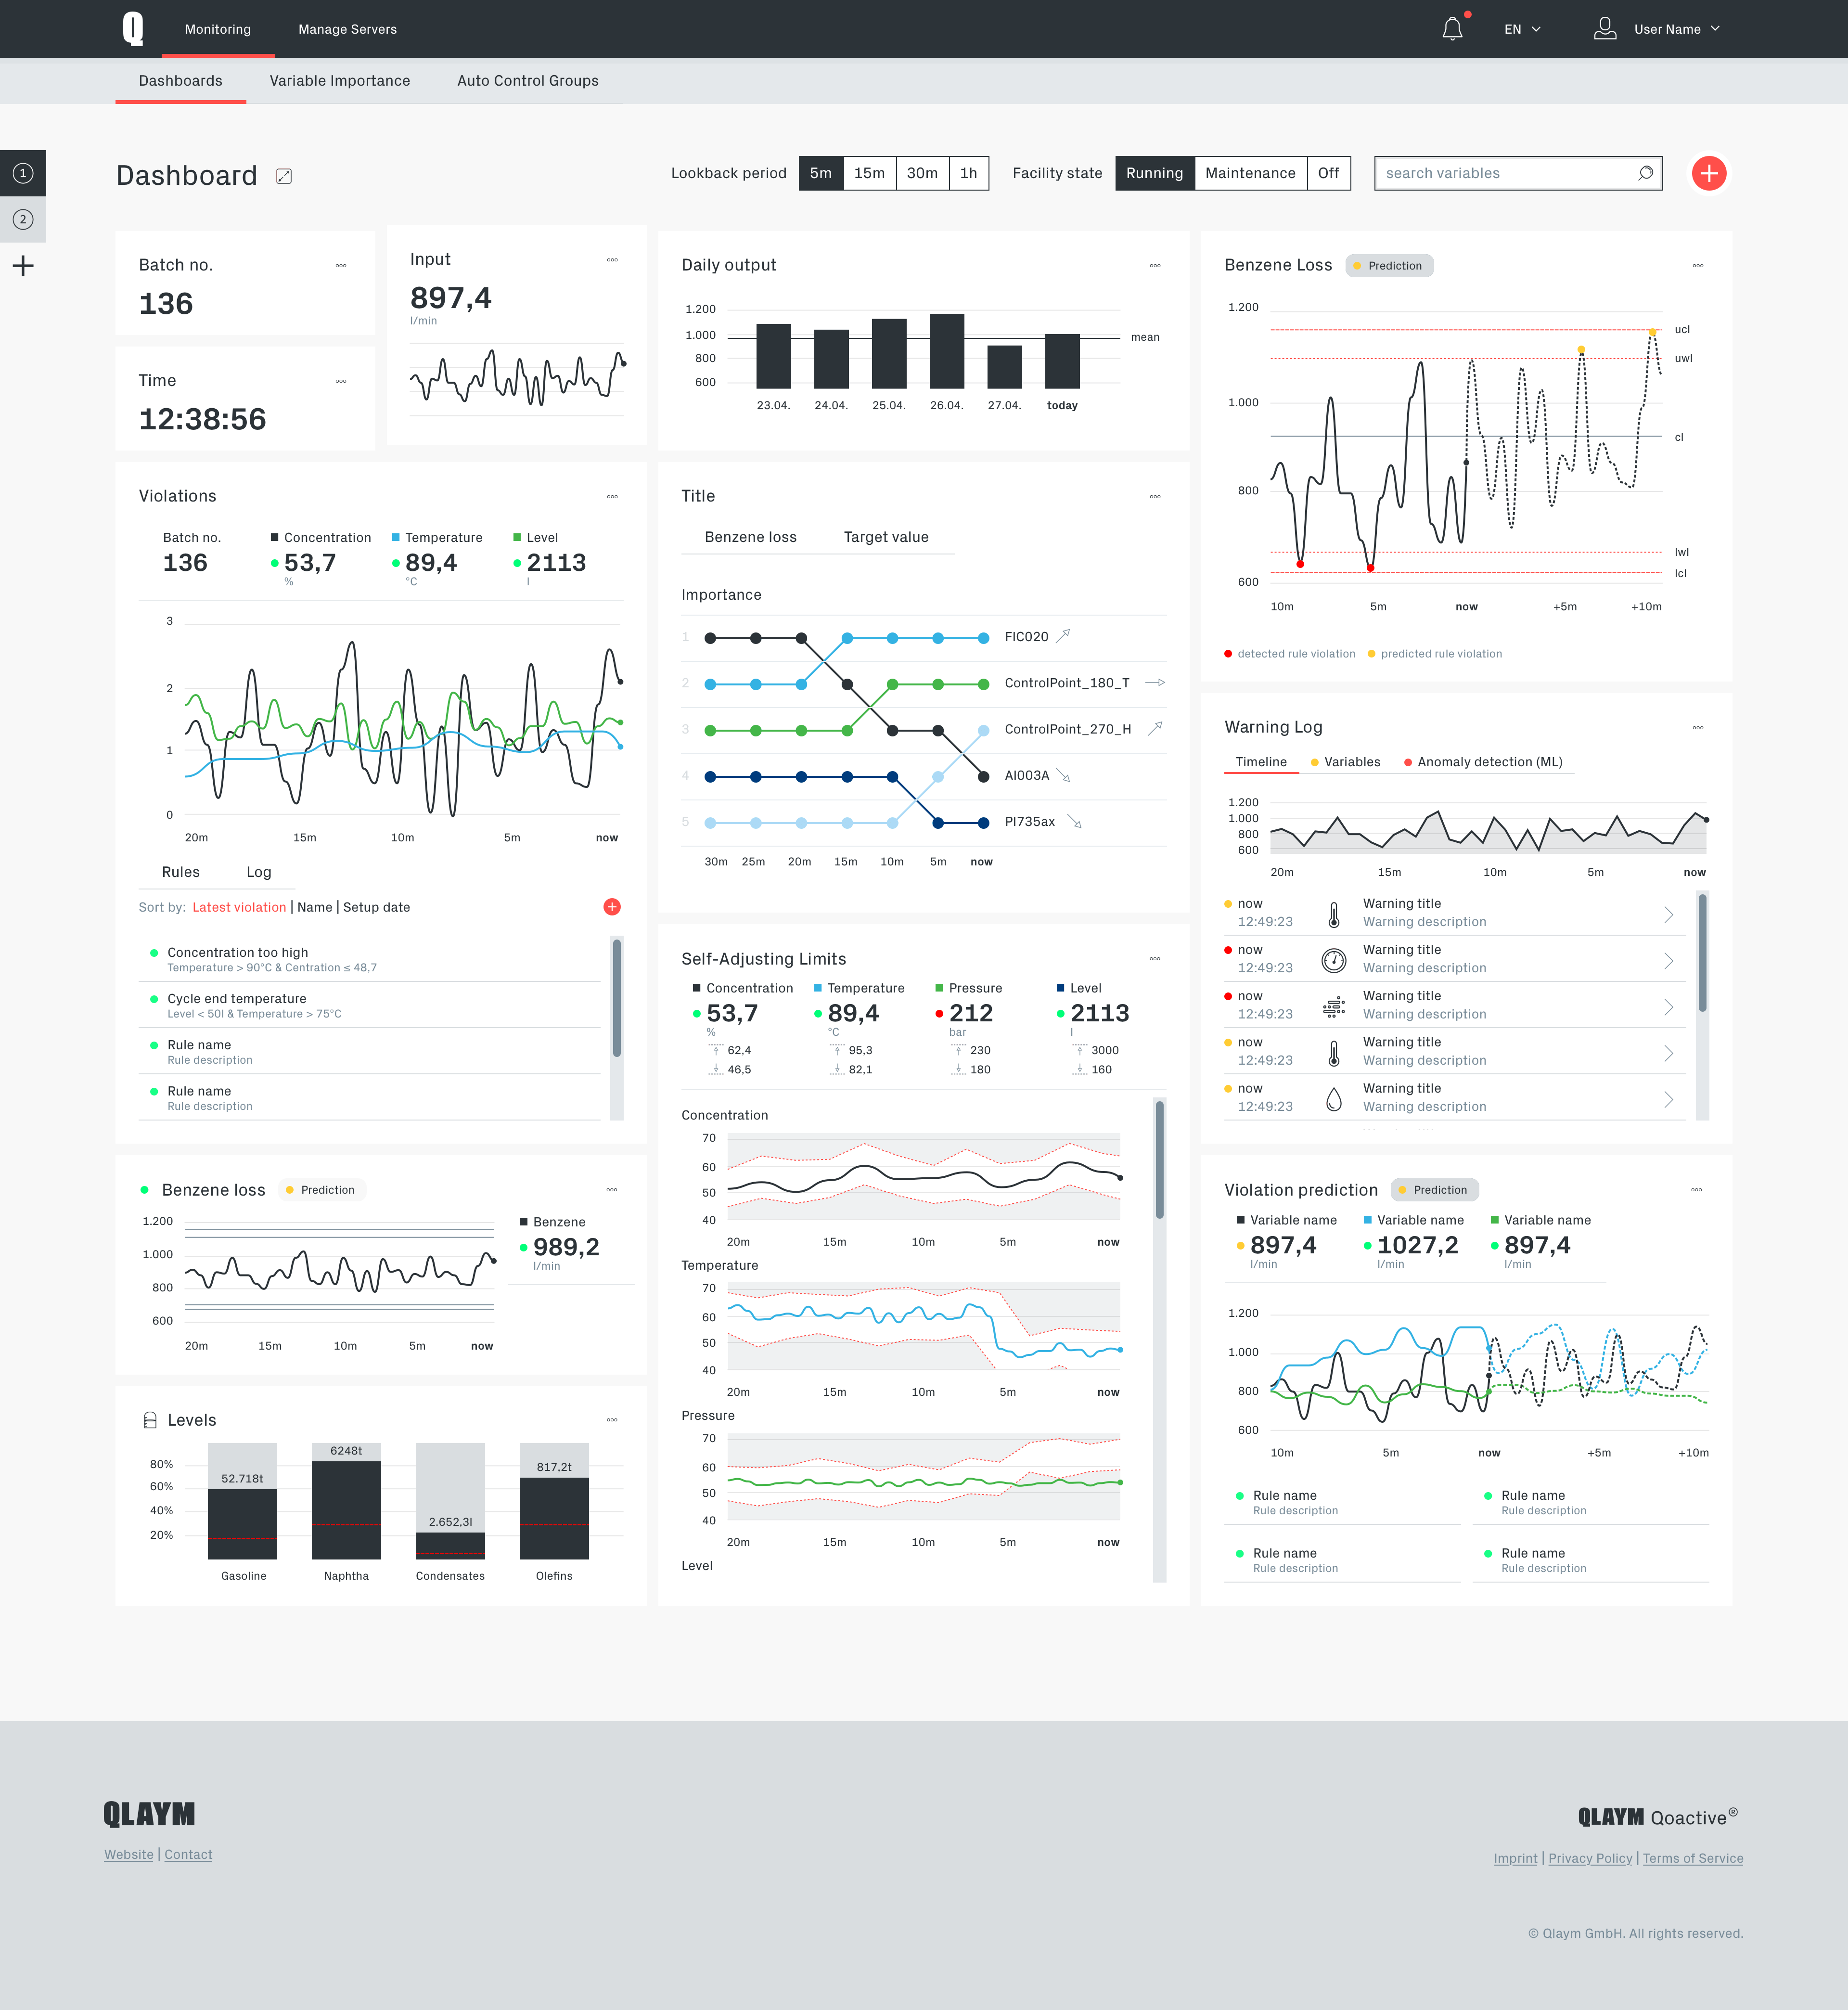Set facility state to Maintenance

click(x=1250, y=173)
